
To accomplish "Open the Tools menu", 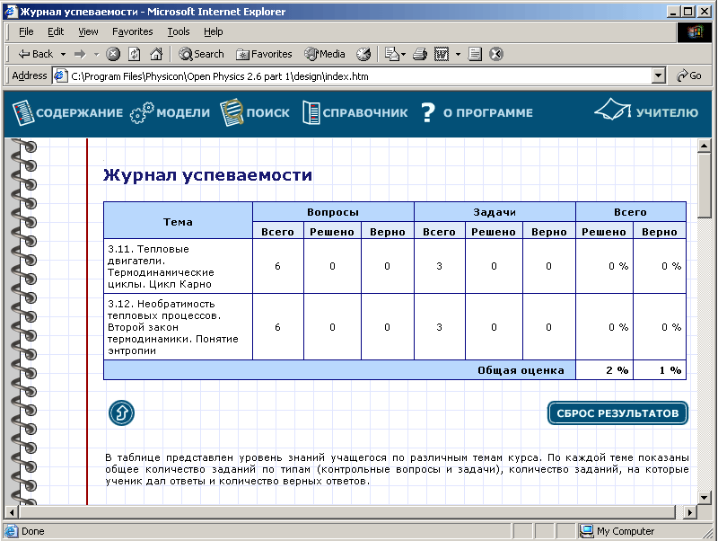I will tap(179, 31).
